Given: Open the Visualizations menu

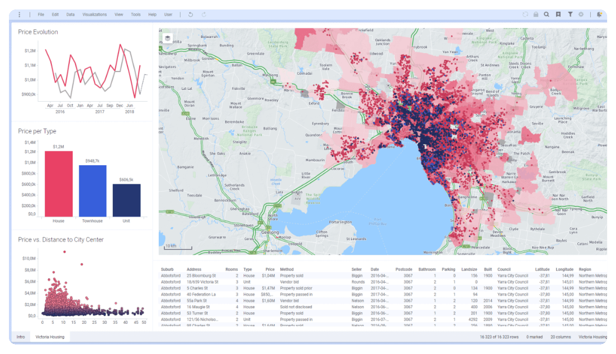Looking at the screenshot, I should pyautogui.click(x=94, y=15).
